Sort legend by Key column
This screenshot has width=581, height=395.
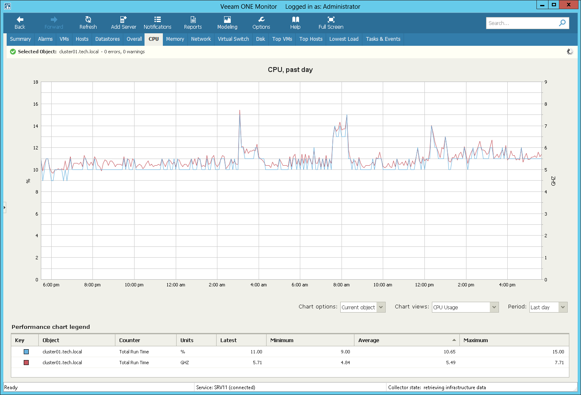pos(25,340)
